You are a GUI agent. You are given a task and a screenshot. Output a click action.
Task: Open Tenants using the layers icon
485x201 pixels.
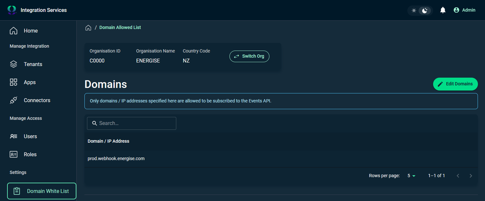13,64
